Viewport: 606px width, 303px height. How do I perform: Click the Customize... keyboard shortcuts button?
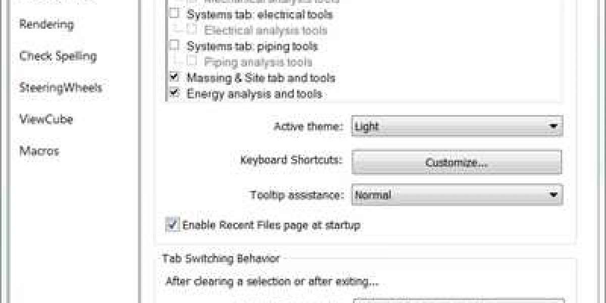coord(457,163)
